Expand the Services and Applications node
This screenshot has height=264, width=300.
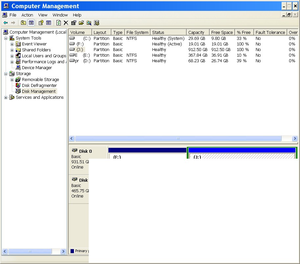click(6, 97)
